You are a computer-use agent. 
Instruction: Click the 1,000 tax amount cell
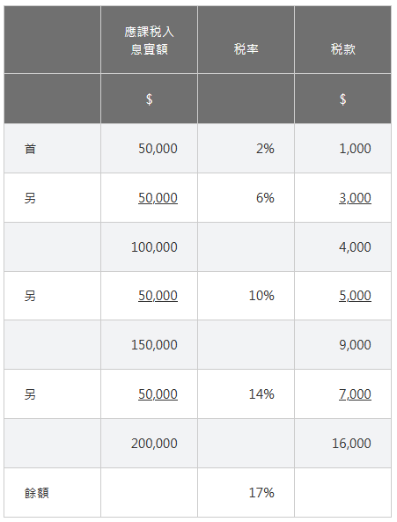342,149
